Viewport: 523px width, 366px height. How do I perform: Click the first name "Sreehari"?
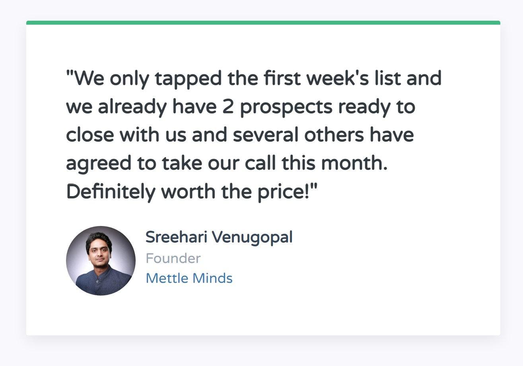click(175, 238)
